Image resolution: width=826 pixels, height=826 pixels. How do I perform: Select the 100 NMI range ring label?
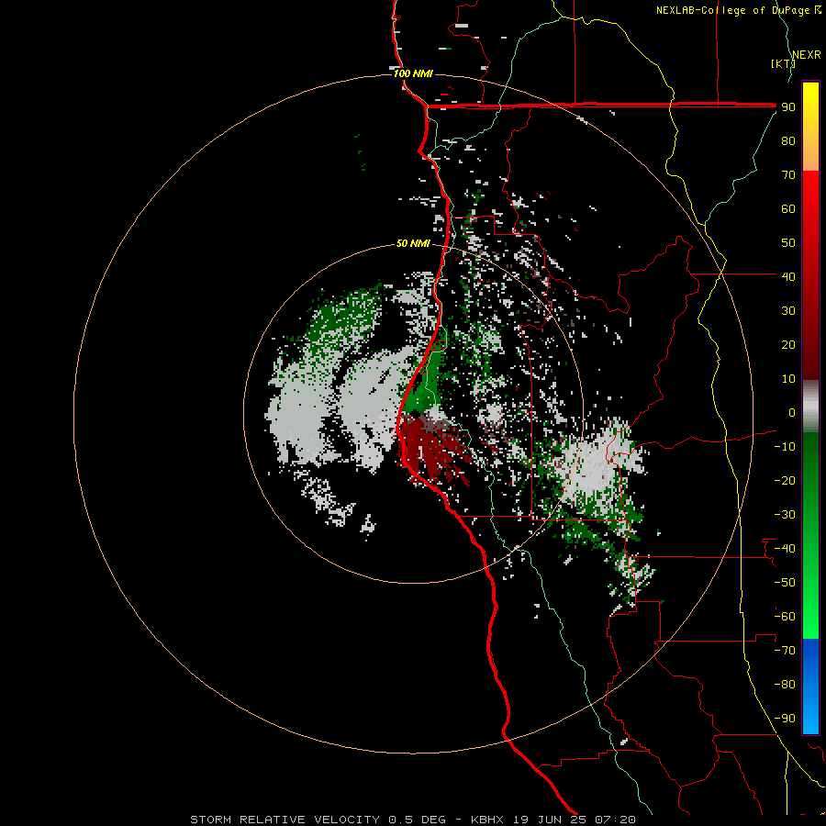pos(414,73)
